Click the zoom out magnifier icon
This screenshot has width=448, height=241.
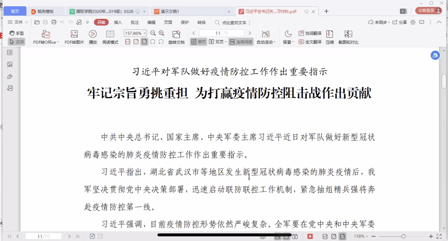153,33
